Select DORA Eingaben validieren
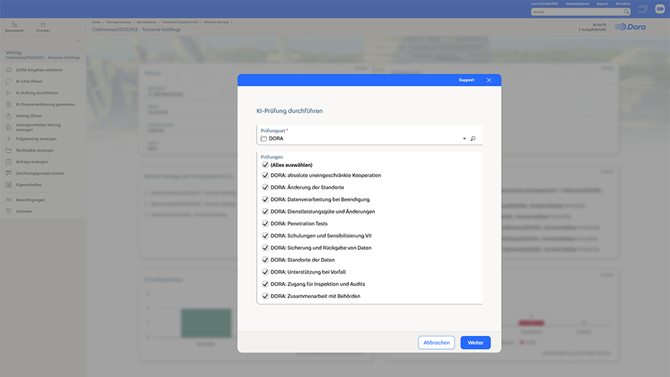Screen dimensions: 670x377 click(39, 70)
